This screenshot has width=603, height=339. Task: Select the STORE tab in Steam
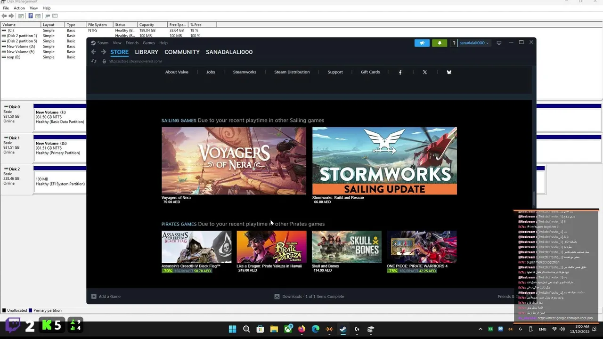click(120, 52)
